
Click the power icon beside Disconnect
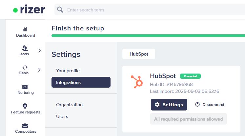[x=197, y=104]
